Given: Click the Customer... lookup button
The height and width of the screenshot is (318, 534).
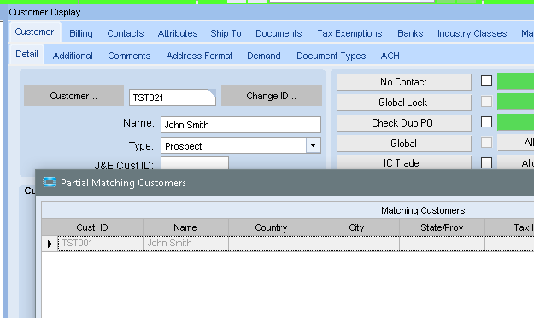Looking at the screenshot, I should coord(73,96).
